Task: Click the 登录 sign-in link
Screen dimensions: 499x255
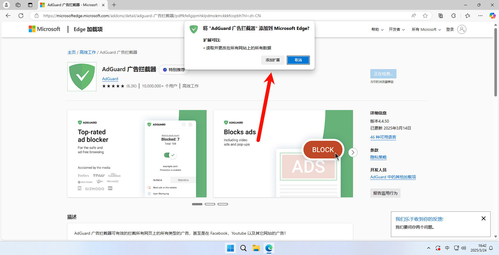Action: click(x=450, y=29)
